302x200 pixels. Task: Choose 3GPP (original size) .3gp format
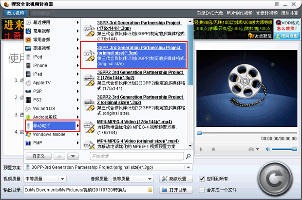pyautogui.click(x=134, y=55)
